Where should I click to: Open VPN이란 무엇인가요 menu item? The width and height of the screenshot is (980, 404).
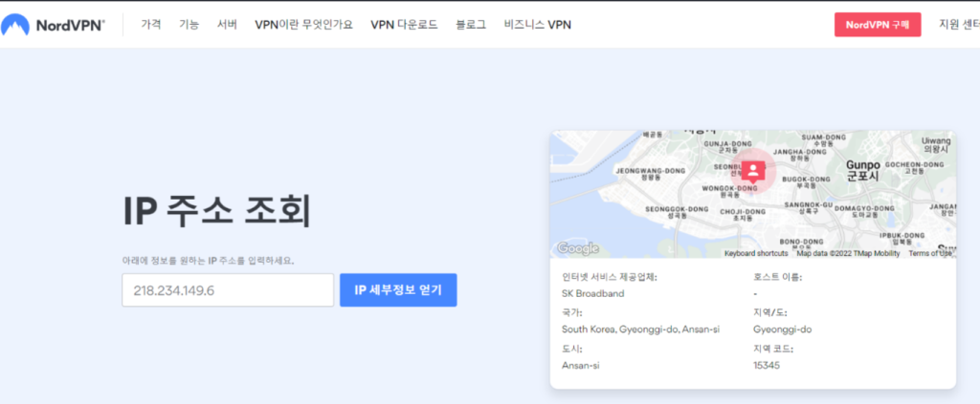[303, 24]
